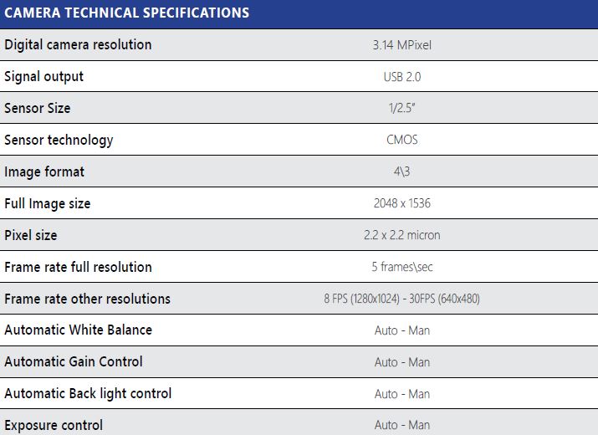The image size is (598, 435).
Task: Select the Frame rate full resolution label
Action: pyautogui.click(x=78, y=267)
